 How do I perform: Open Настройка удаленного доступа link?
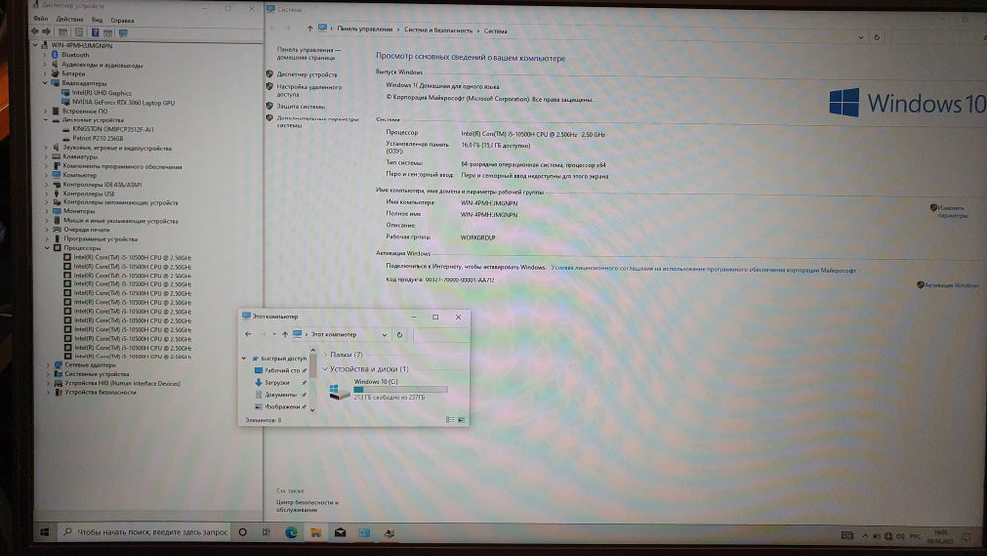coord(309,91)
